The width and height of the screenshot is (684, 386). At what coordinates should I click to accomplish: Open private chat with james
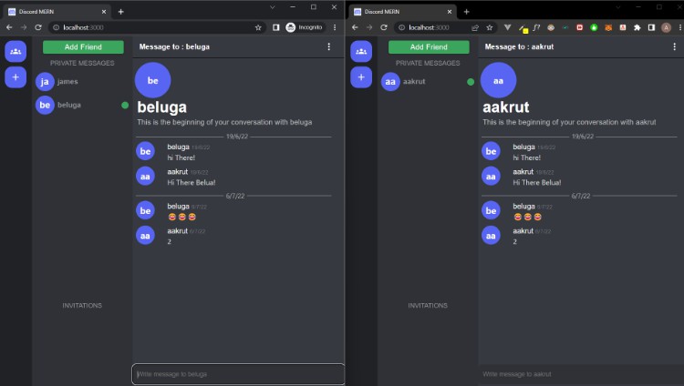pos(67,82)
